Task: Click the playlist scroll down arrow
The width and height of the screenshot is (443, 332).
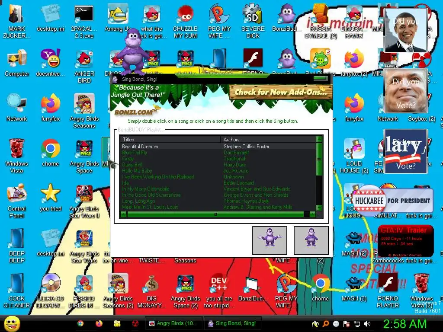Action: click(x=319, y=208)
